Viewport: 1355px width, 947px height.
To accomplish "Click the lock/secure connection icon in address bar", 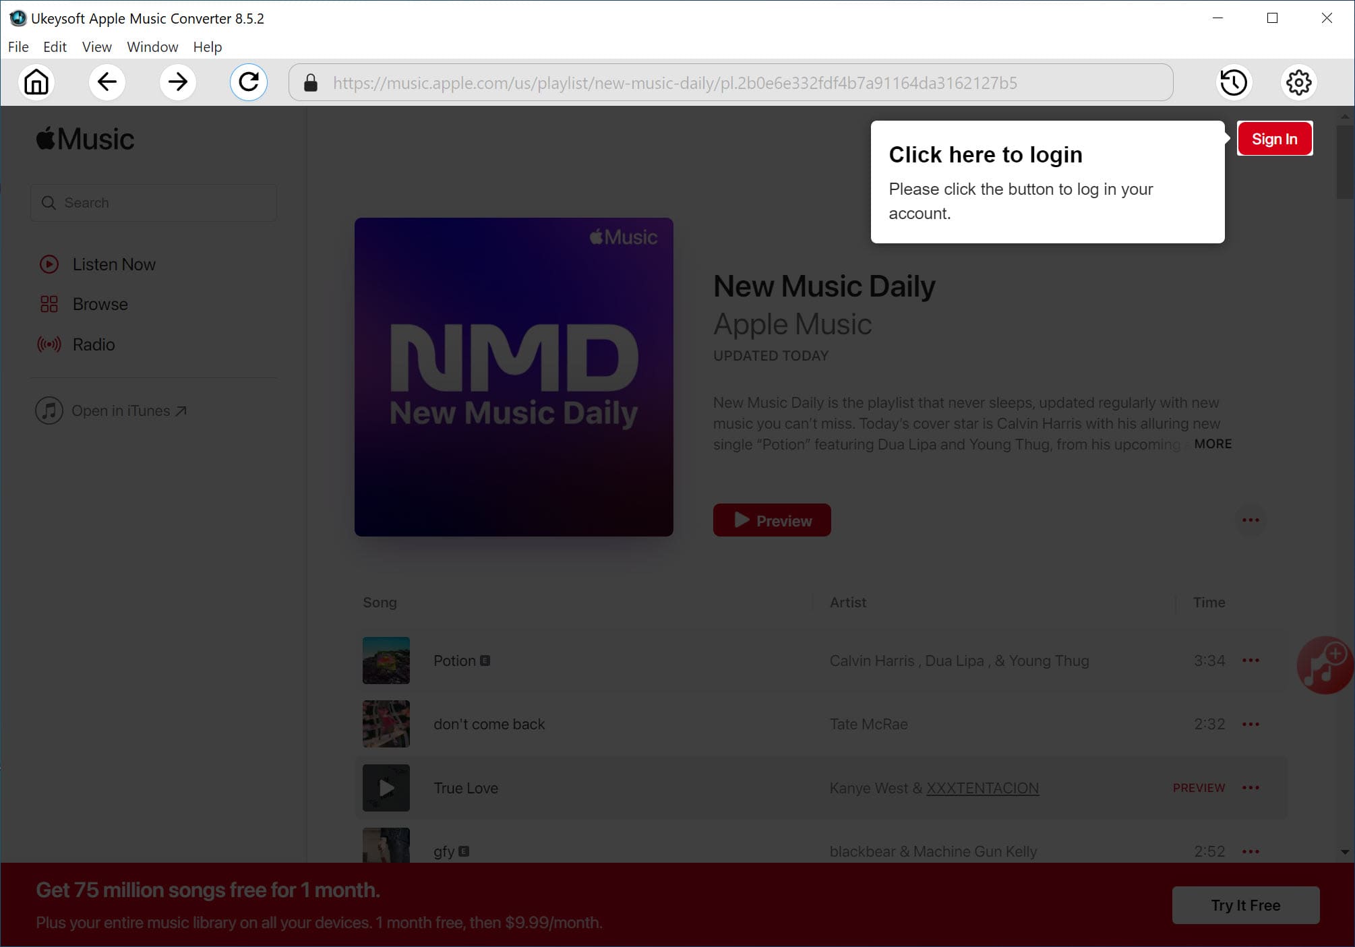I will (x=312, y=84).
